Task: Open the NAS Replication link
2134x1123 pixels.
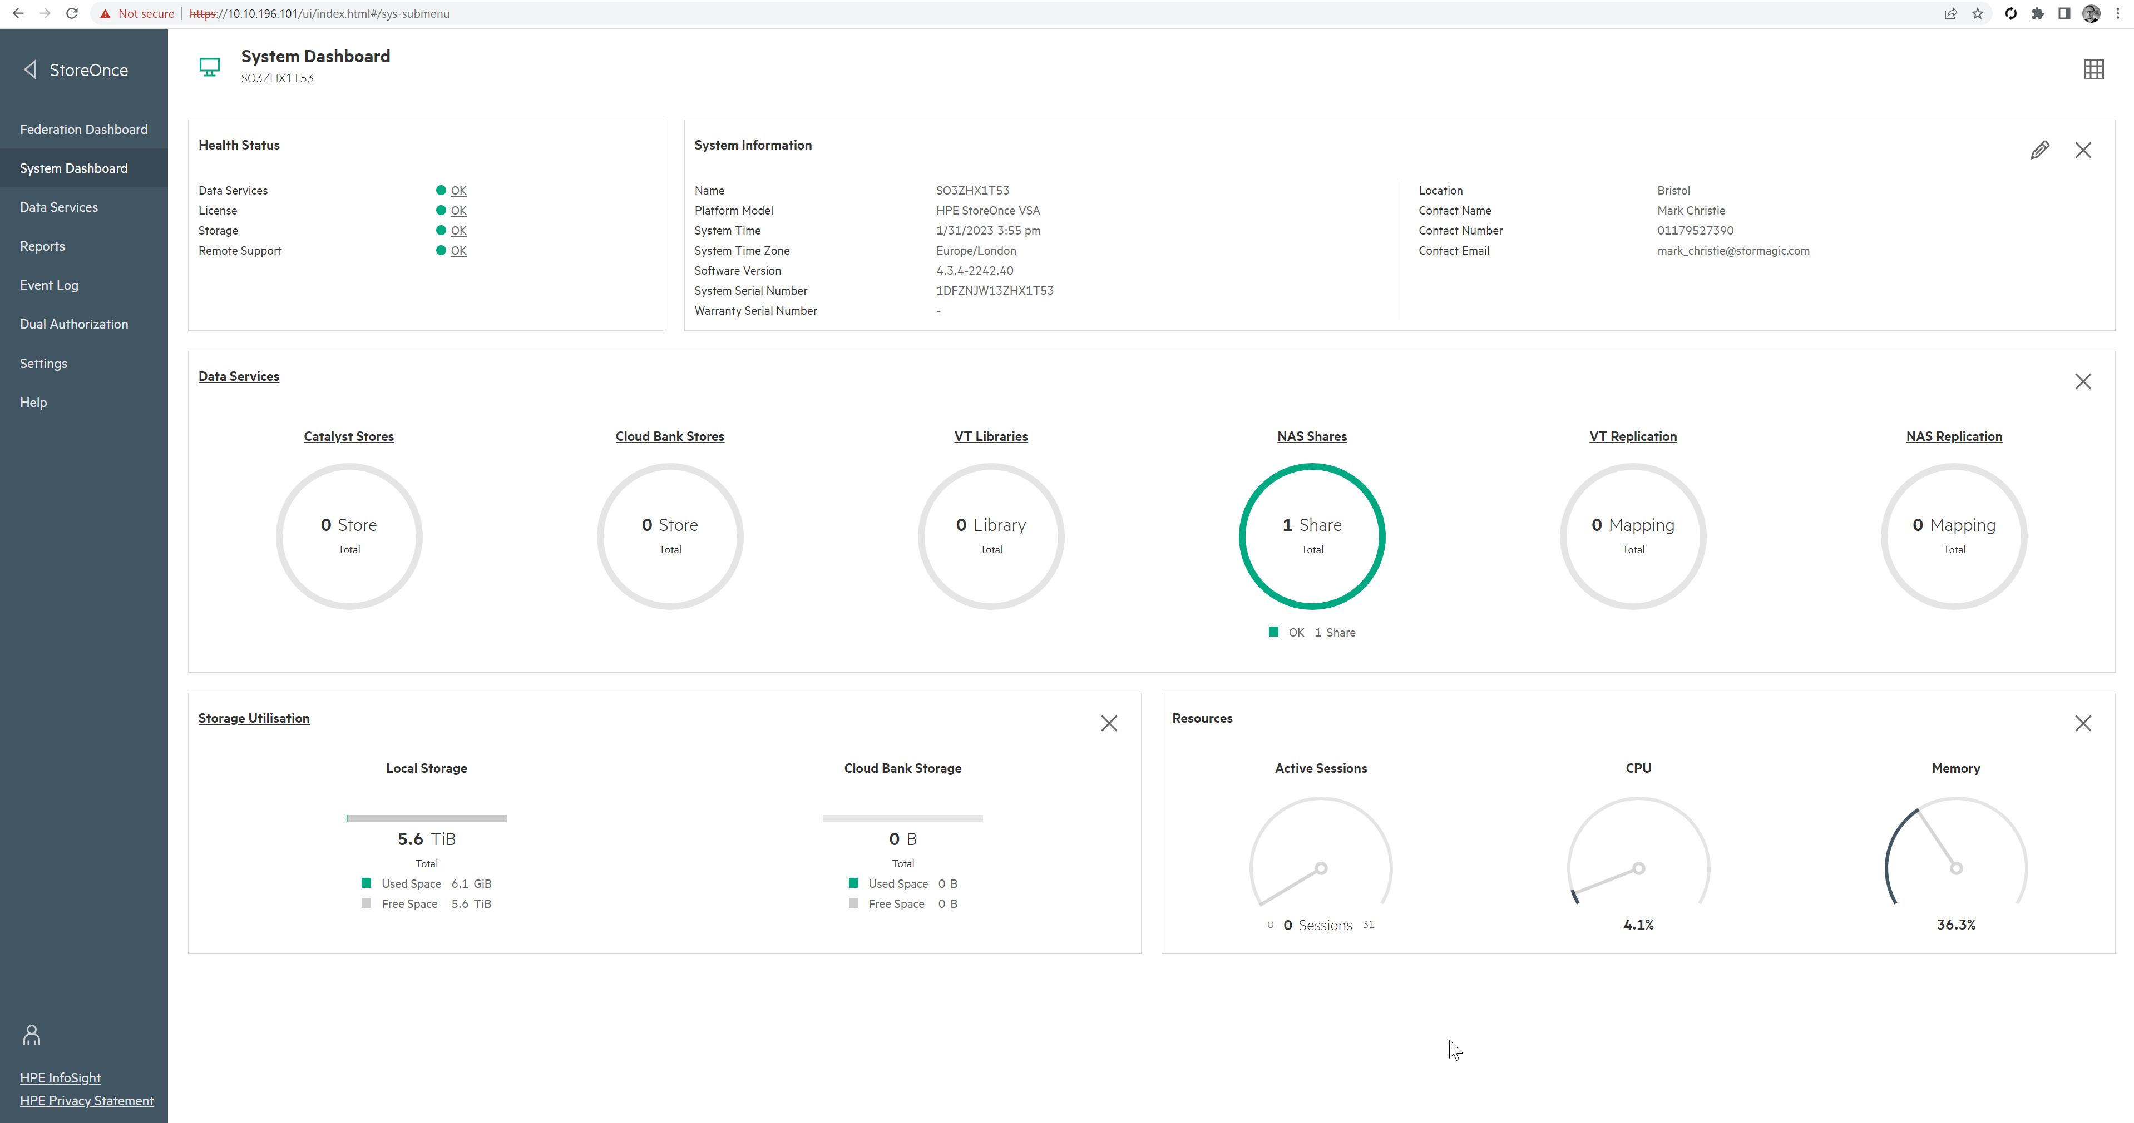Action: pyautogui.click(x=1954, y=436)
